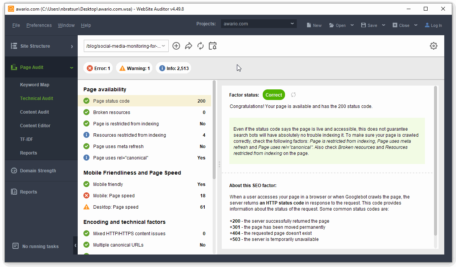Open the Help menu

click(86, 25)
